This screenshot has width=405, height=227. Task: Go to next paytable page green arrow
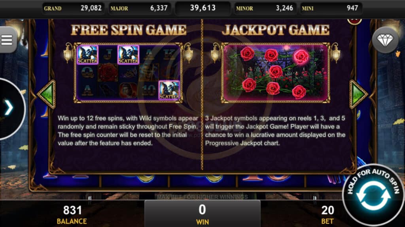pyautogui.click(x=358, y=94)
